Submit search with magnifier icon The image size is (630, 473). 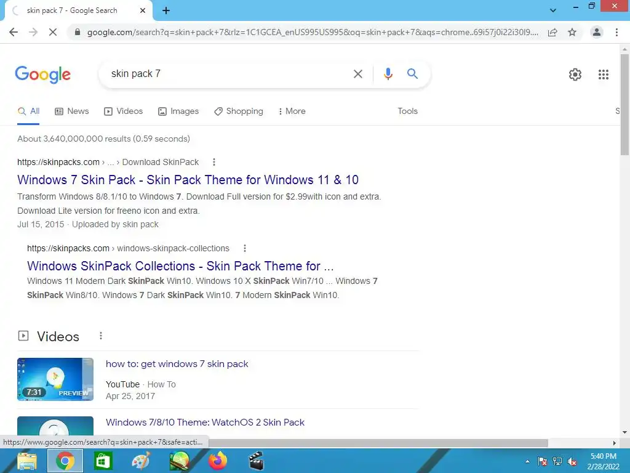(x=412, y=74)
